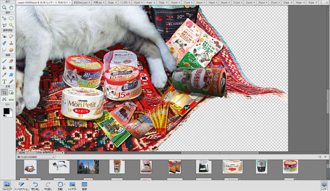Viewport: 330px width, 191px height.
Task: Select the Move tool
Action: (x=4, y=18)
